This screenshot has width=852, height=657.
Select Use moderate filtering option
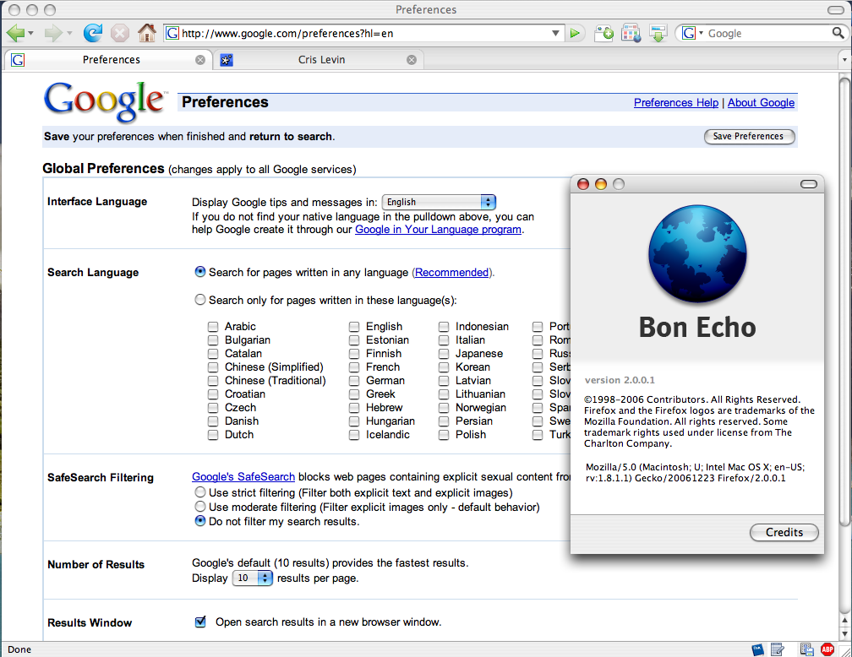coord(200,507)
